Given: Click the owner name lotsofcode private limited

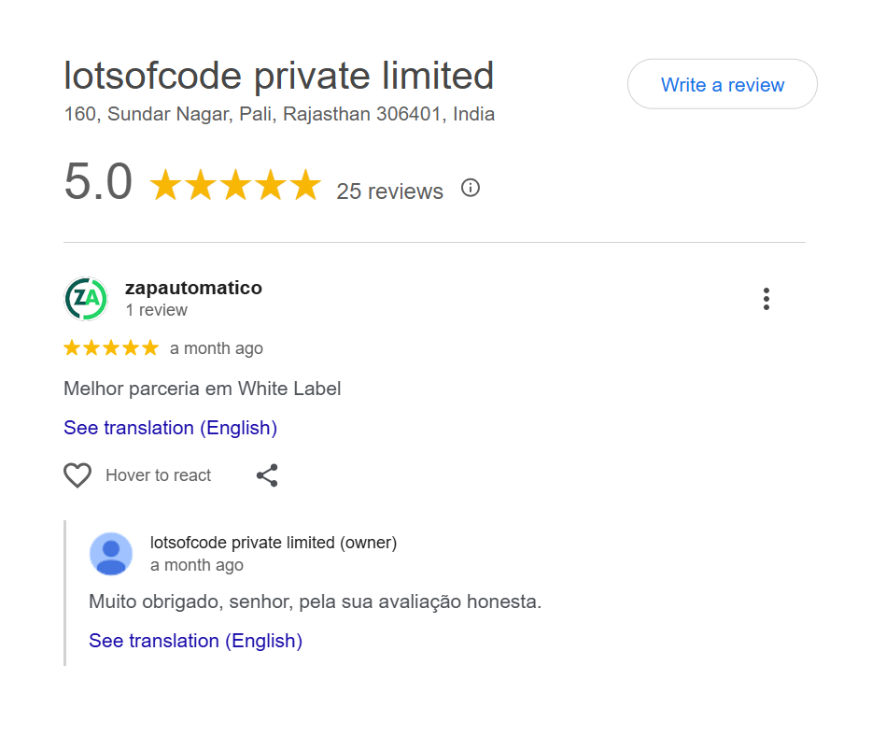Looking at the screenshot, I should click(x=274, y=542).
